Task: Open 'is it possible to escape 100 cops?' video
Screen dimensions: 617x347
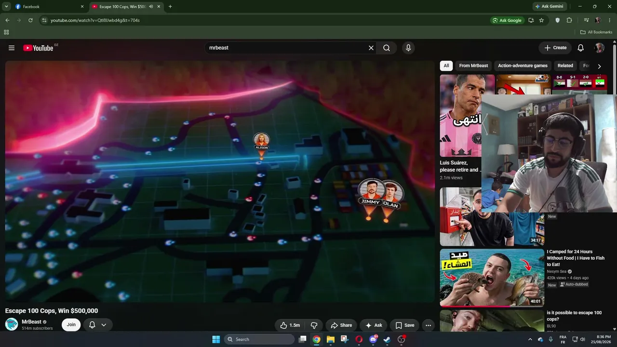Action: point(574,316)
